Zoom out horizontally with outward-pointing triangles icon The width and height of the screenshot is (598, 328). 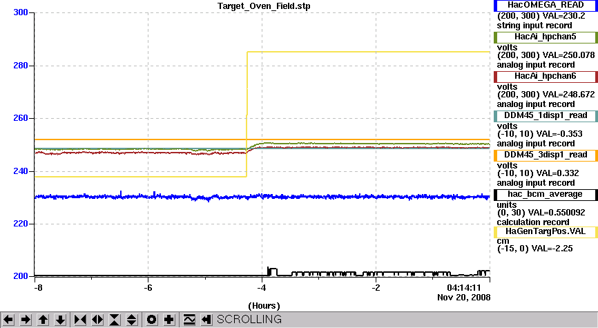click(x=97, y=319)
